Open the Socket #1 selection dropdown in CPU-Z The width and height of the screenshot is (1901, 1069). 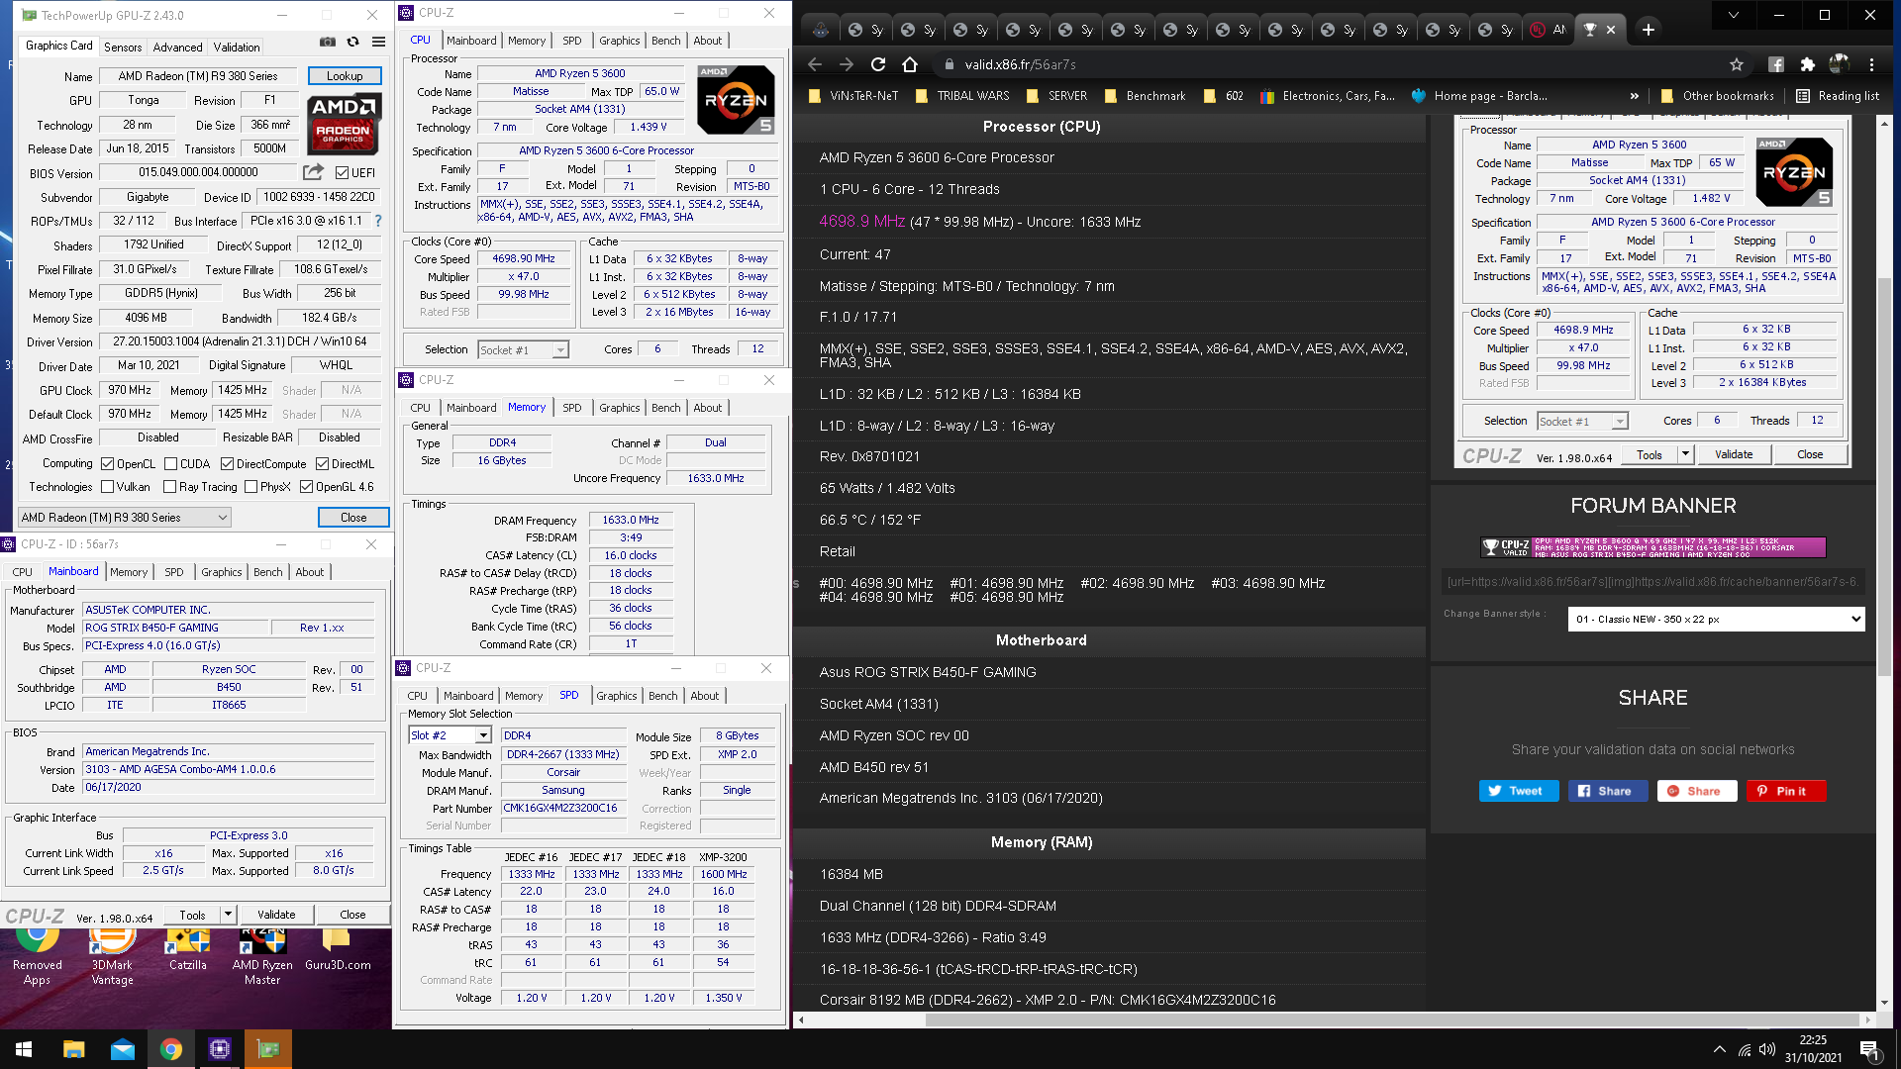(x=523, y=349)
